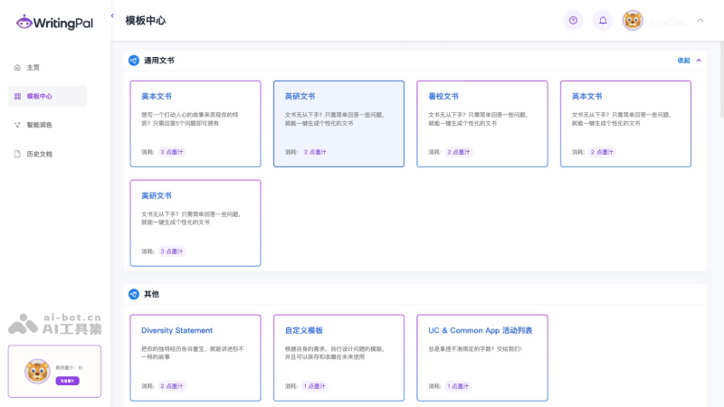Open the notifications bell
The width and height of the screenshot is (724, 407).
pos(602,20)
